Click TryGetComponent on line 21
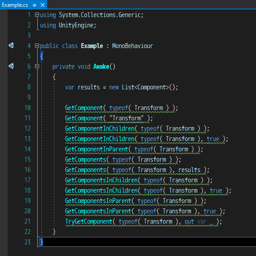Image resolution: width=256 pixels, height=256 pixels. tap(88, 221)
